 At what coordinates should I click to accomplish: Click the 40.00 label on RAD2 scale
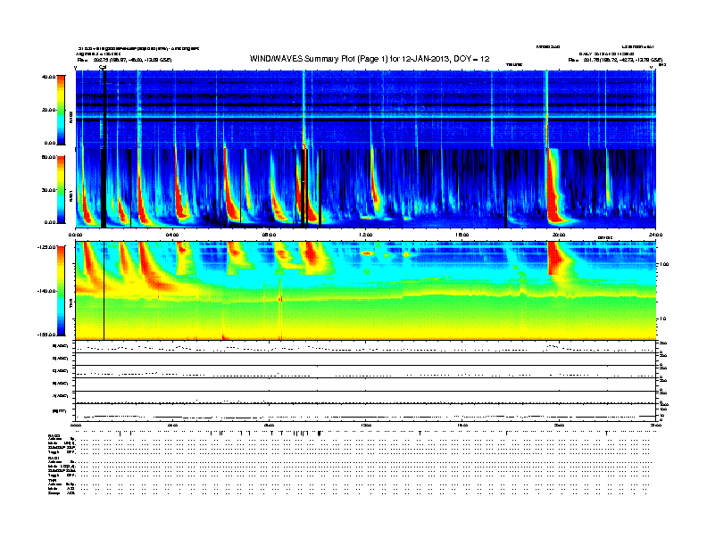[x=48, y=77]
